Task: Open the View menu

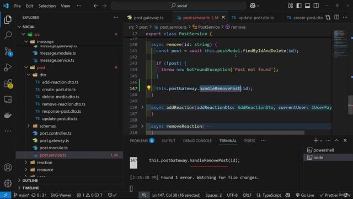Action: (x=66, y=6)
